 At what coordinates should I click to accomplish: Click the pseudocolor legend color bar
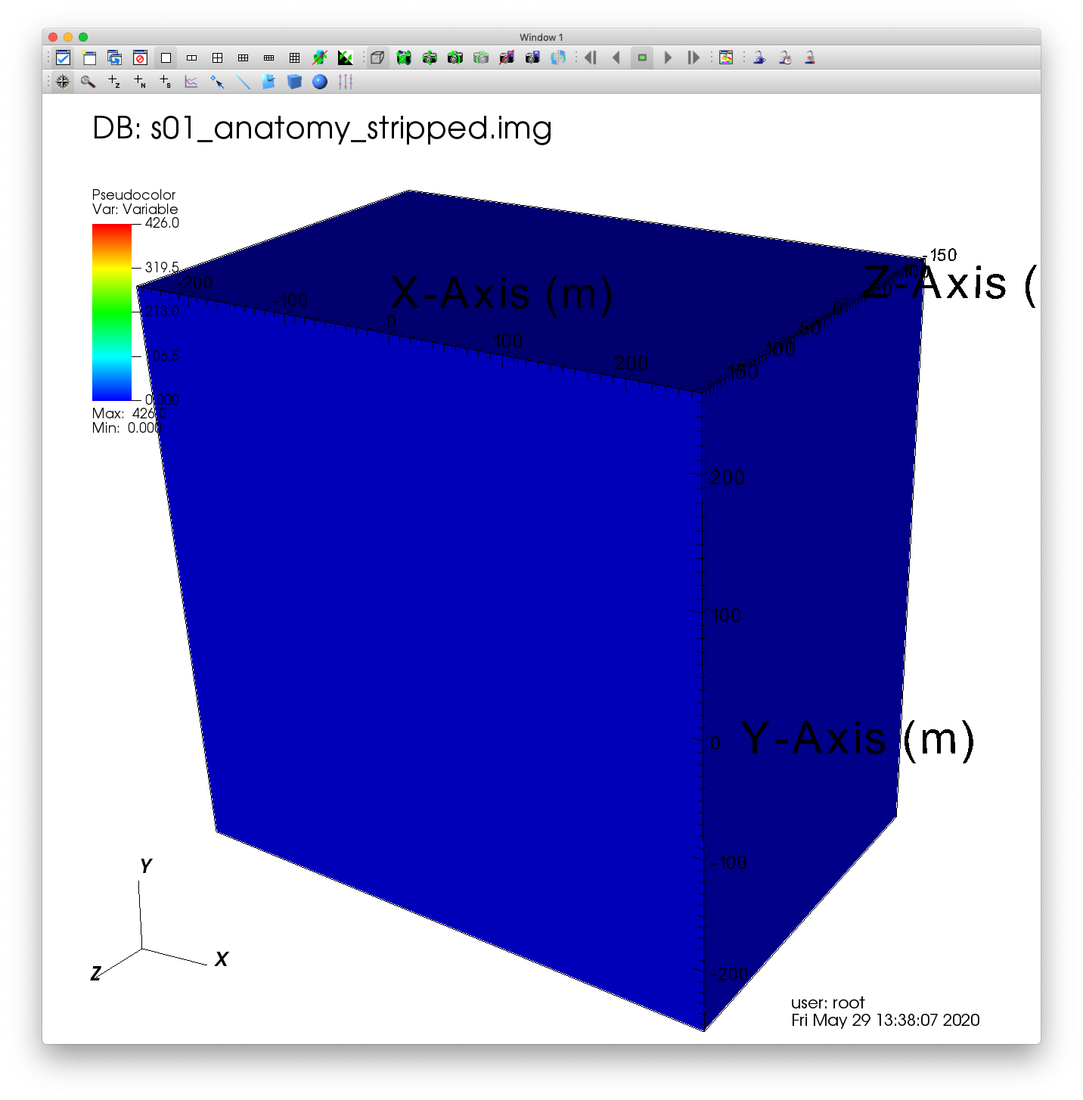pos(112,312)
